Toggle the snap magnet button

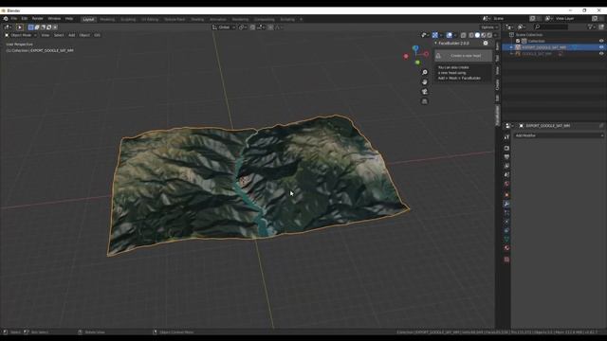(252, 27)
